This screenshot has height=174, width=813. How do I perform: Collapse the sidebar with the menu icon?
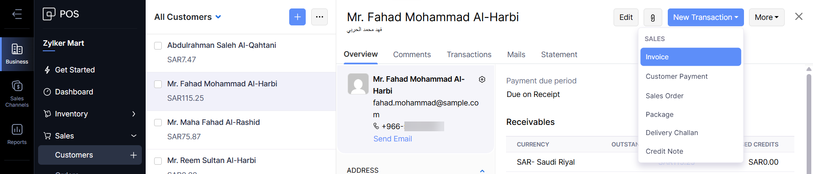[x=17, y=14]
